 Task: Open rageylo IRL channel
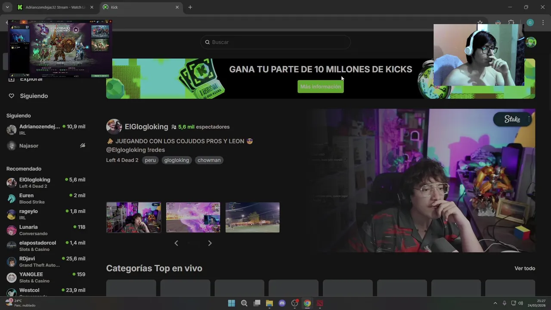click(x=46, y=214)
